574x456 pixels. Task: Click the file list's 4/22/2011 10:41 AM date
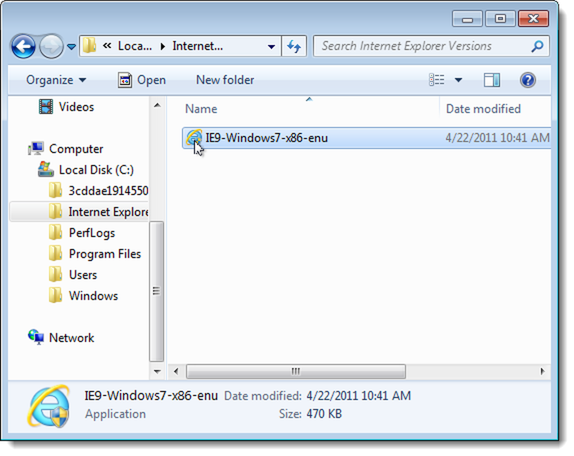point(497,138)
